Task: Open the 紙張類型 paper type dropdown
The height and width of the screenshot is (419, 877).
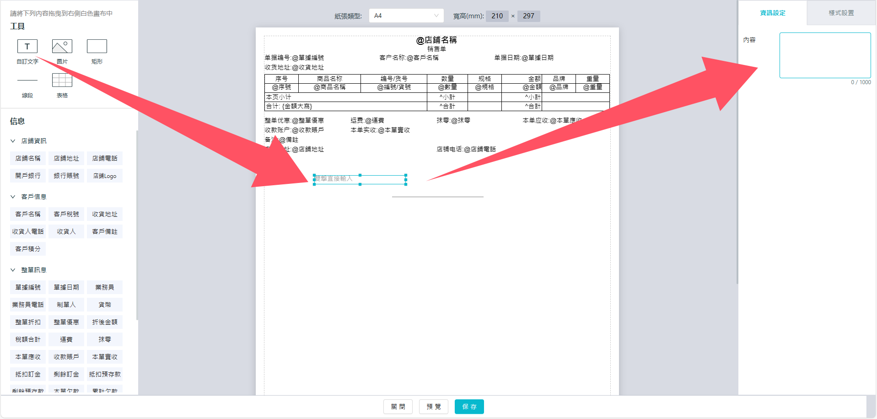Action: (x=406, y=15)
